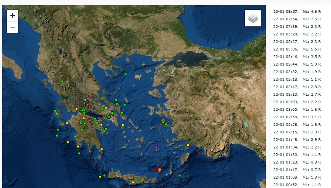Screen dimensions: 331x188
Task: Click the yellow marker near the Turkish southwest coast
Action: pos(188,145)
